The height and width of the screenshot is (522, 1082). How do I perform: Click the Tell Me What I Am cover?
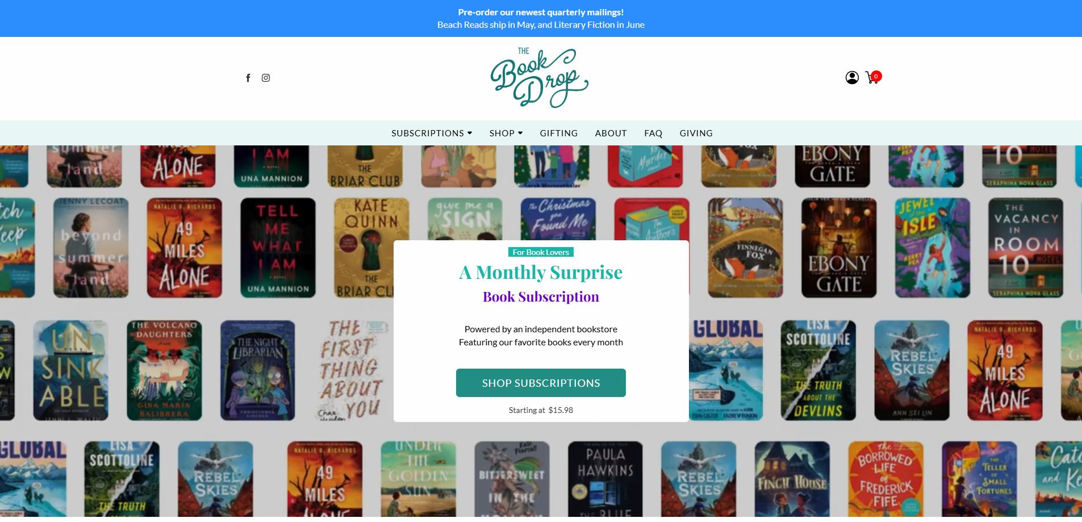[x=278, y=248]
